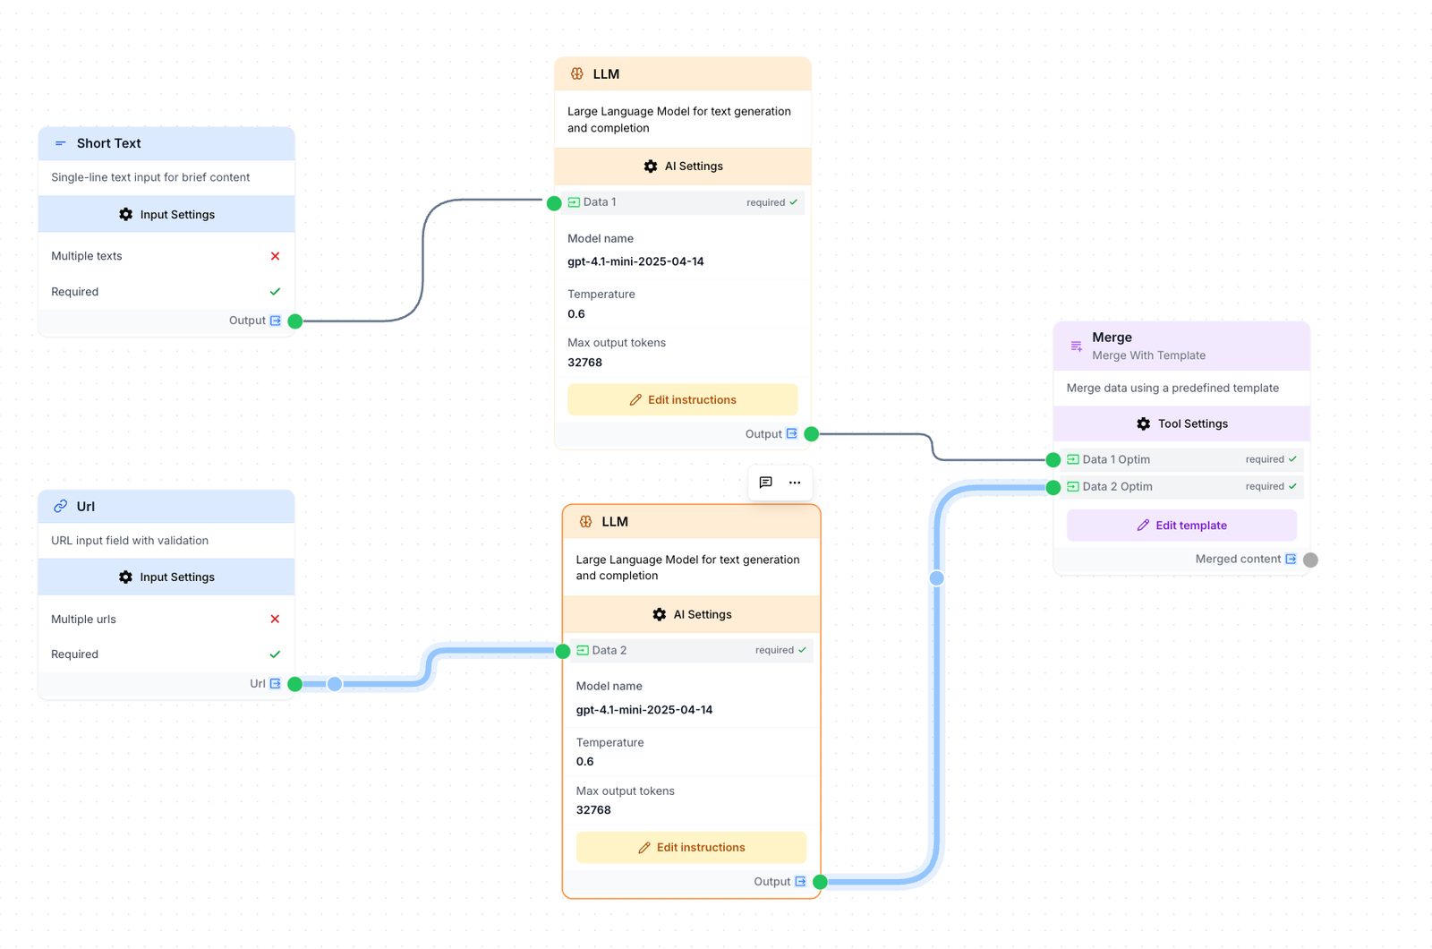Open AI Settings on the lower LLM node

click(x=692, y=615)
